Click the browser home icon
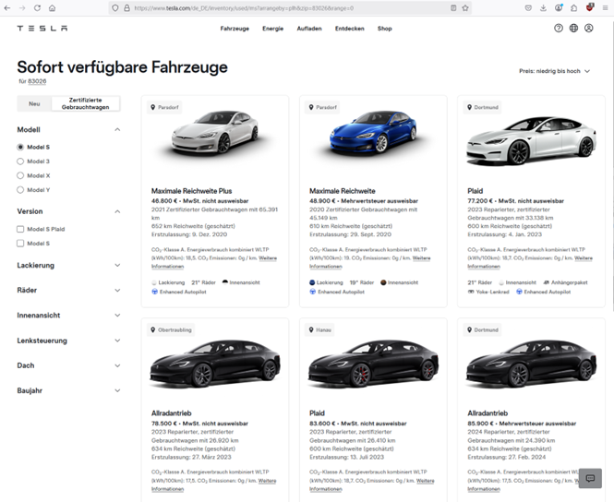Viewport: 614px width, 502px height. click(x=52, y=7)
